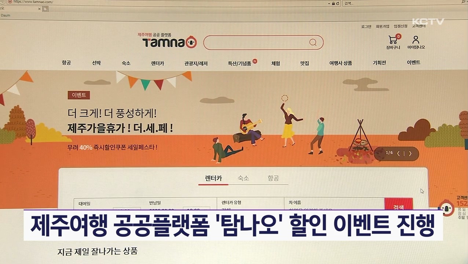Open the 관광지/레저 menu
Screen dimensions: 468x264
pos(196,63)
